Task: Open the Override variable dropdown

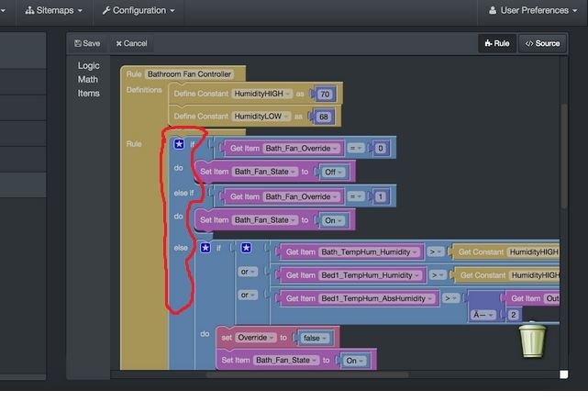Action: point(256,338)
